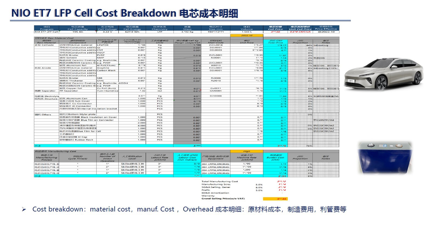Click the 'Copper foil' component cell
Image resolution: width=439 pixels, height=225 pixels.
[78, 88]
